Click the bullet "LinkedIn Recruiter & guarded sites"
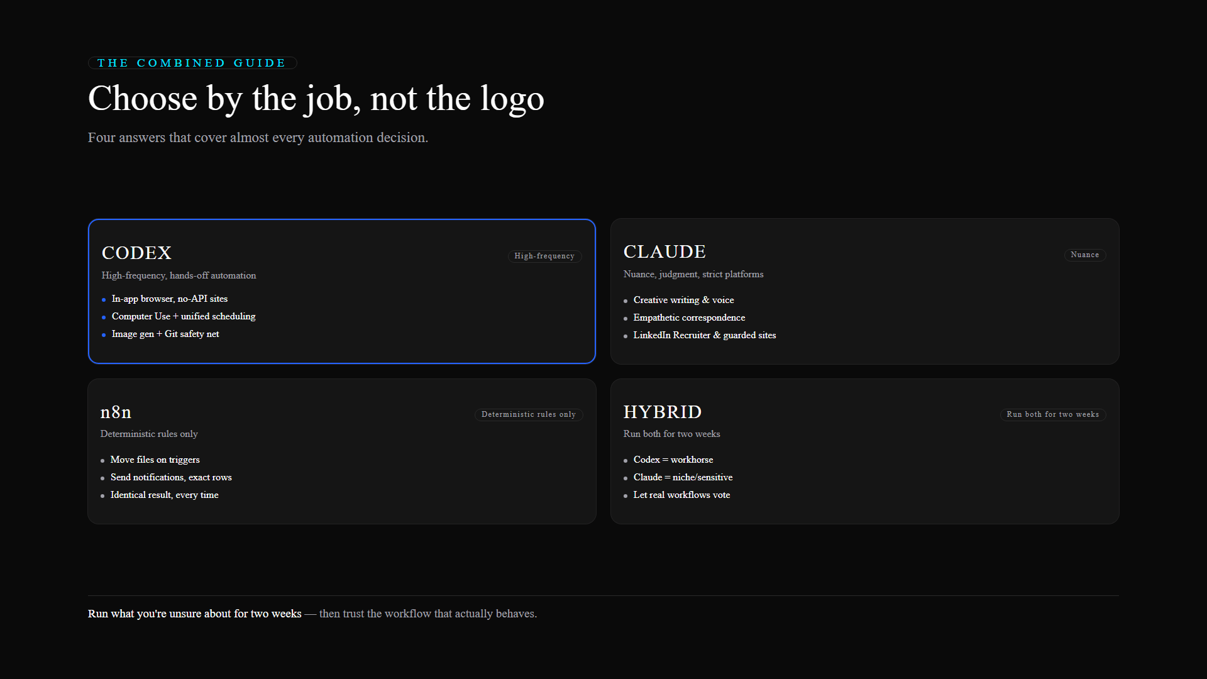This screenshot has width=1207, height=679. (x=705, y=335)
